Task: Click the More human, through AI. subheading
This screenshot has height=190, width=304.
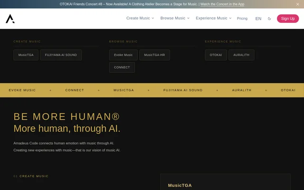Action: tap(67, 128)
